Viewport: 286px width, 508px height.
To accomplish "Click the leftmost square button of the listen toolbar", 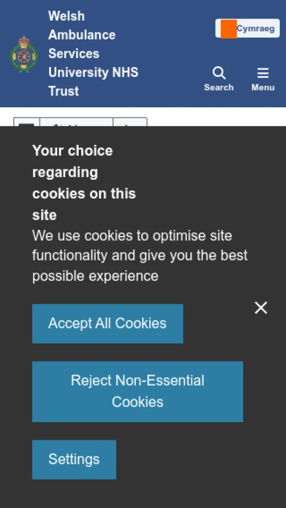I will point(27,123).
